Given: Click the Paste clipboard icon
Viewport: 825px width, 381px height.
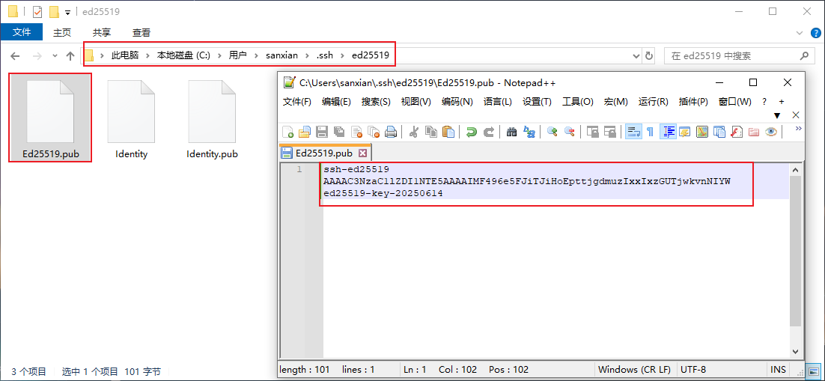Looking at the screenshot, I should coord(448,132).
